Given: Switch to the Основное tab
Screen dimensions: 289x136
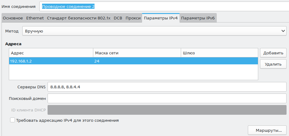Looking at the screenshot, I should [x=13, y=18].
